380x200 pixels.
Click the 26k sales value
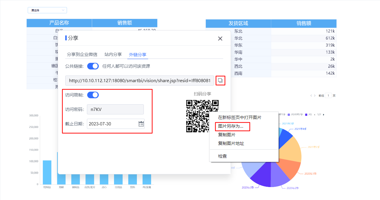pyautogui.click(x=331, y=66)
